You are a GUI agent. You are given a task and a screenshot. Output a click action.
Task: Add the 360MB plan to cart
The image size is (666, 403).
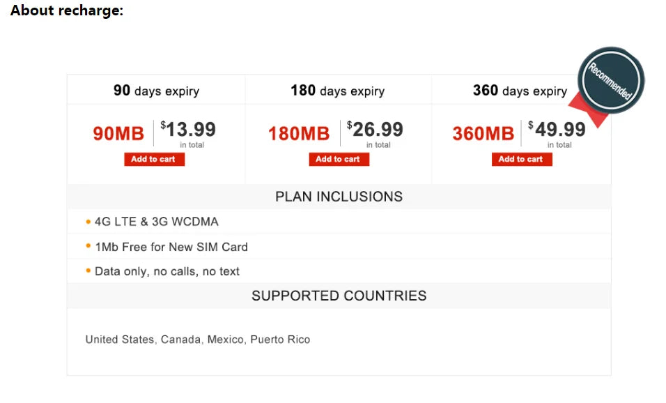(521, 159)
